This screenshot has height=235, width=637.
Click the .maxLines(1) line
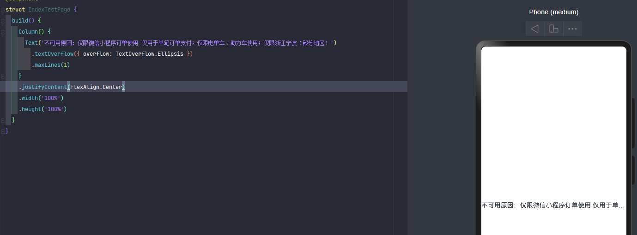pos(50,65)
